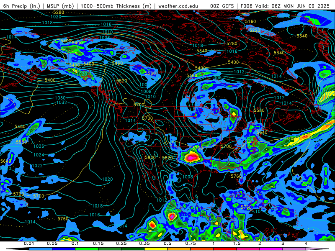The width and height of the screenshot is (335, 251).
Task: Select the orange 0.5 legend swatch
Action: coord(179,249)
